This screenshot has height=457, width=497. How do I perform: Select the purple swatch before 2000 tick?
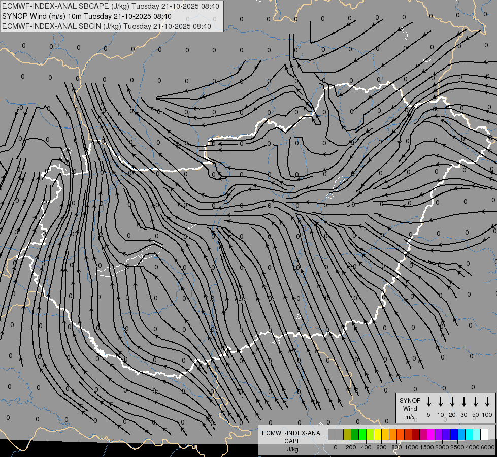[439, 434]
